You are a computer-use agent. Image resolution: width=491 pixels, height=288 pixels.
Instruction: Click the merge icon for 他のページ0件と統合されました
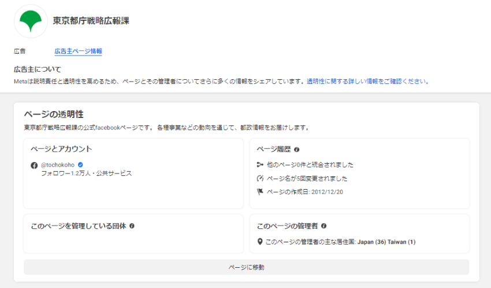(x=260, y=165)
